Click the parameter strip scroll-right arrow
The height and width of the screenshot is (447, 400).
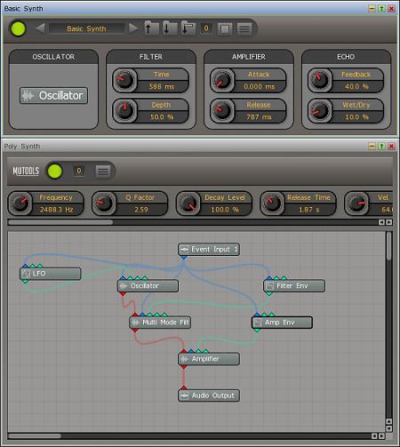point(389,222)
